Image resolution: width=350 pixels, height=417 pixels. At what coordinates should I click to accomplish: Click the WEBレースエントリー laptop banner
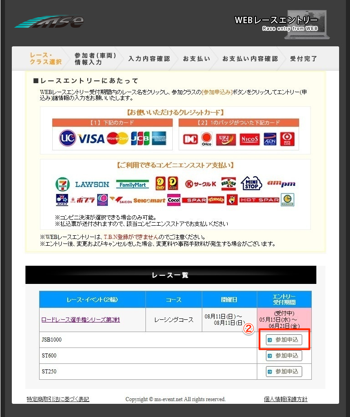pyautogui.click(x=282, y=25)
